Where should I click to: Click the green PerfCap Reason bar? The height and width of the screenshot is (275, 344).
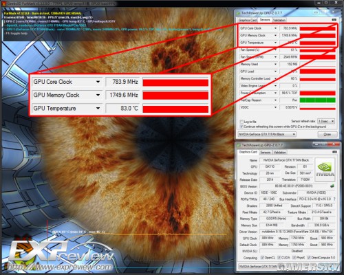click(x=318, y=100)
